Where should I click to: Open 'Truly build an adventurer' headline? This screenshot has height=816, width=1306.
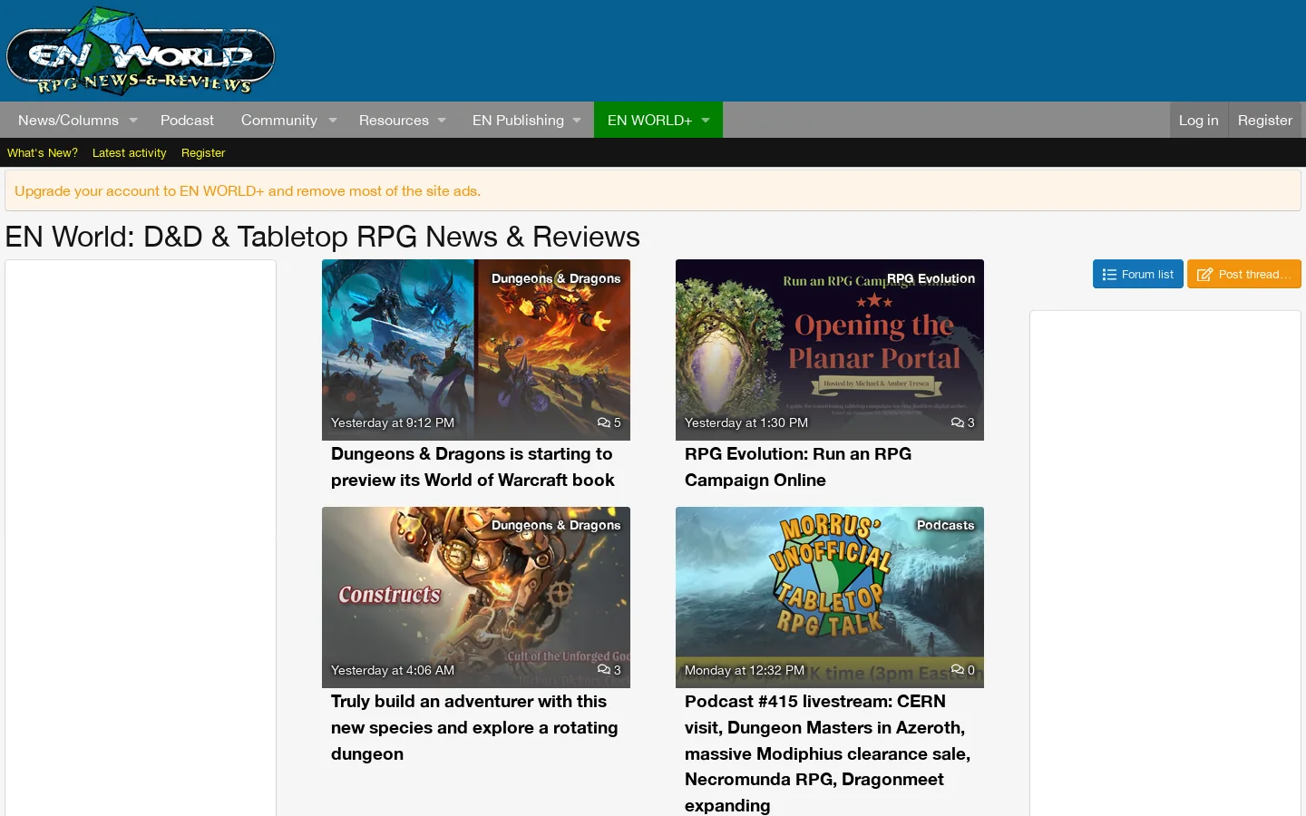tap(474, 727)
